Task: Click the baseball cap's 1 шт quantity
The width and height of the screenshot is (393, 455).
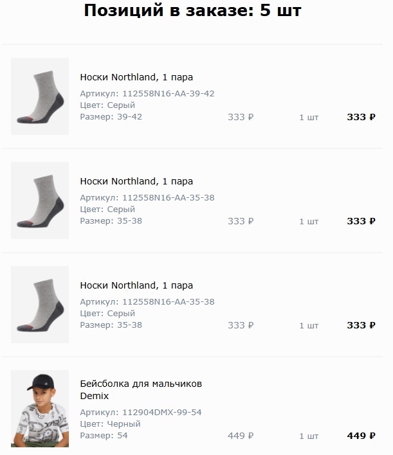Action: click(309, 436)
